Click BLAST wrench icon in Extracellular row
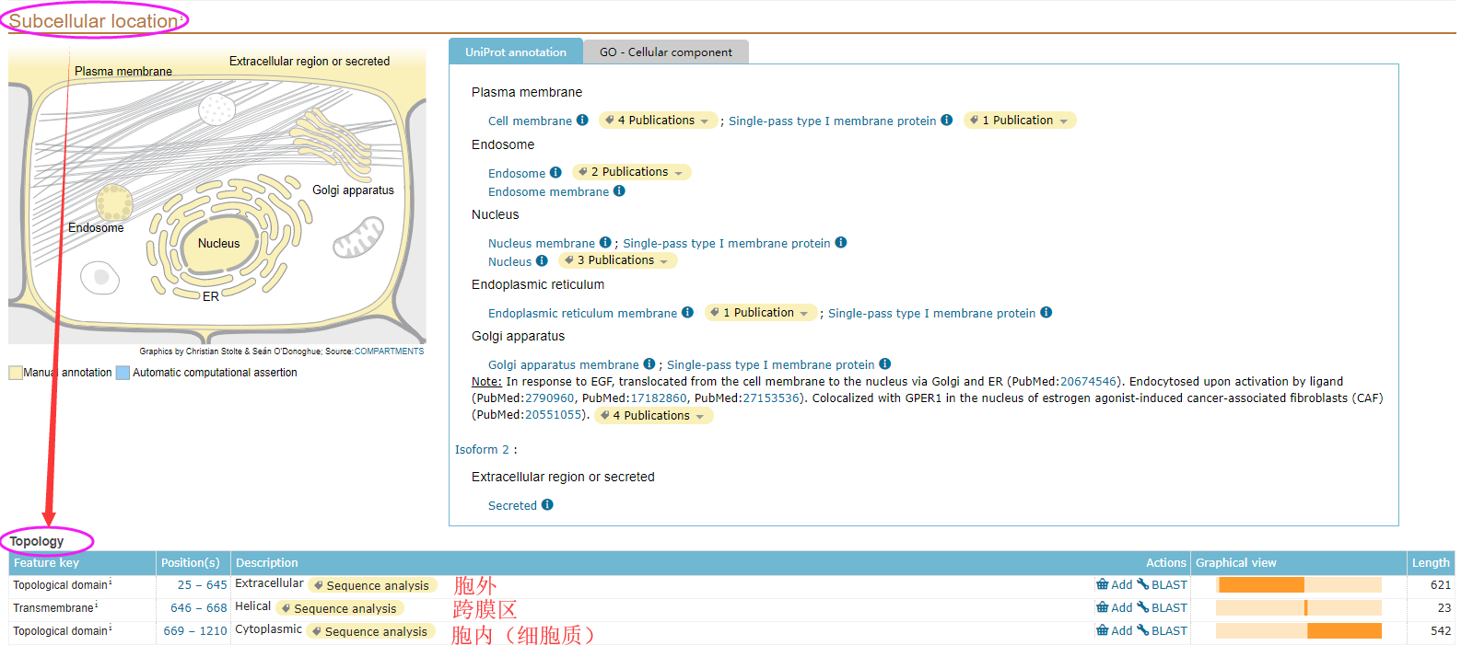 point(1142,584)
